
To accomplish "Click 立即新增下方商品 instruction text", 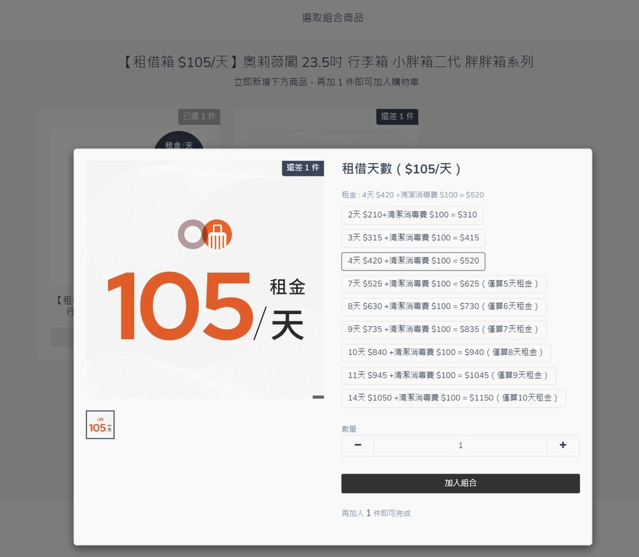I will point(326,82).
